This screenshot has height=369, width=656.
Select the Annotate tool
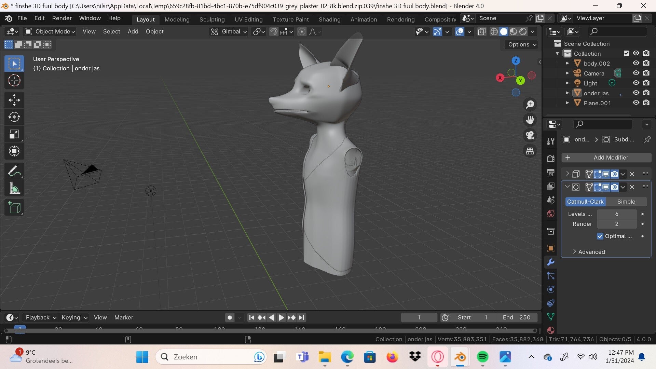pos(14,171)
